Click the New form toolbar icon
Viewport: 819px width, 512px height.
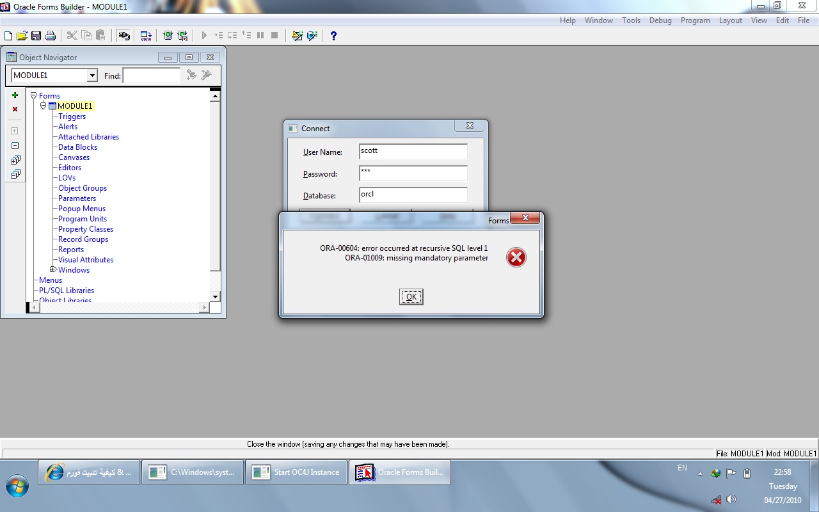8,36
